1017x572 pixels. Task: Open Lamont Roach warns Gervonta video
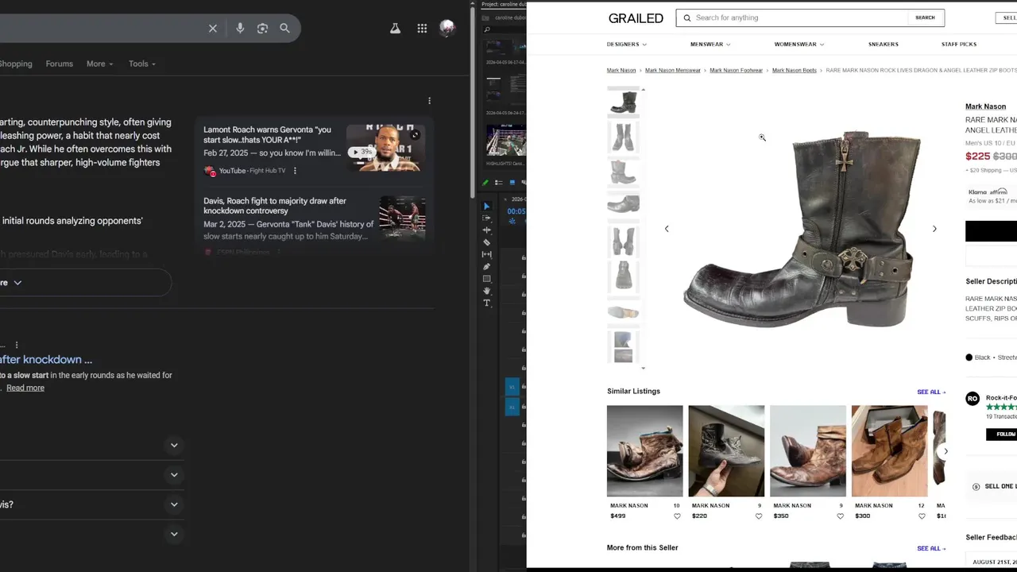(x=266, y=134)
